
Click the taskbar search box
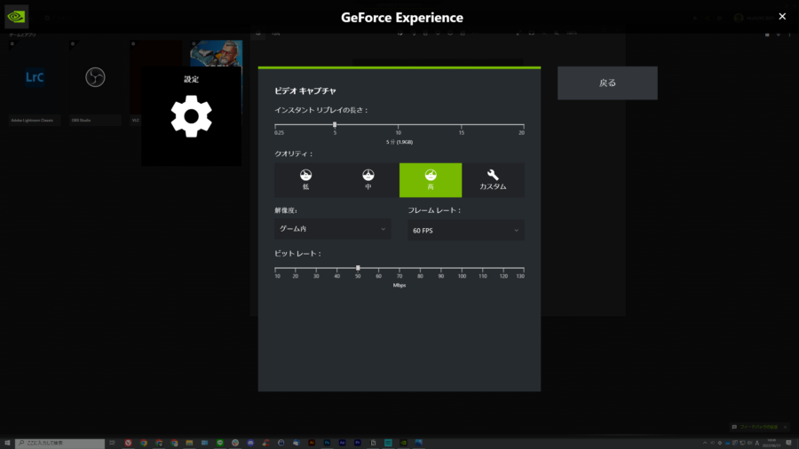point(60,443)
